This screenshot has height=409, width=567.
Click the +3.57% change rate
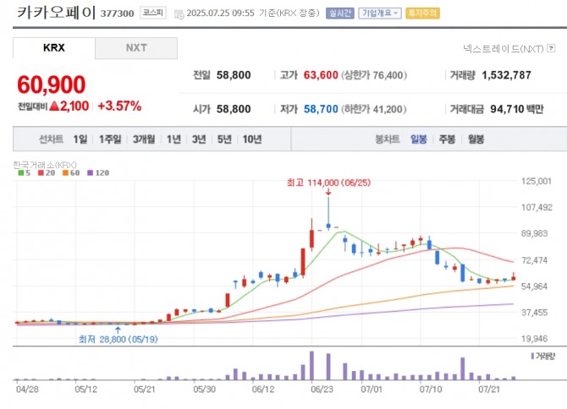119,106
